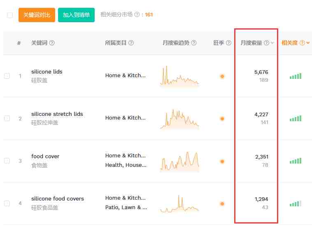Open the trend chart for food cover
Image resolution: width=312 pixels, height=226 pixels.
coord(179,161)
